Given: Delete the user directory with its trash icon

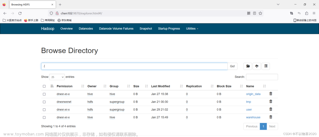Looking at the screenshot, I should 271,109.
